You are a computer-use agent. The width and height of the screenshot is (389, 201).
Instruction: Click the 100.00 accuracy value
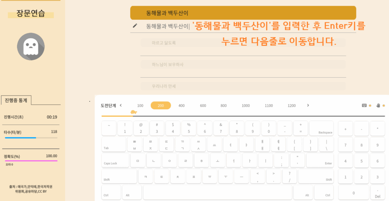pos(51,156)
